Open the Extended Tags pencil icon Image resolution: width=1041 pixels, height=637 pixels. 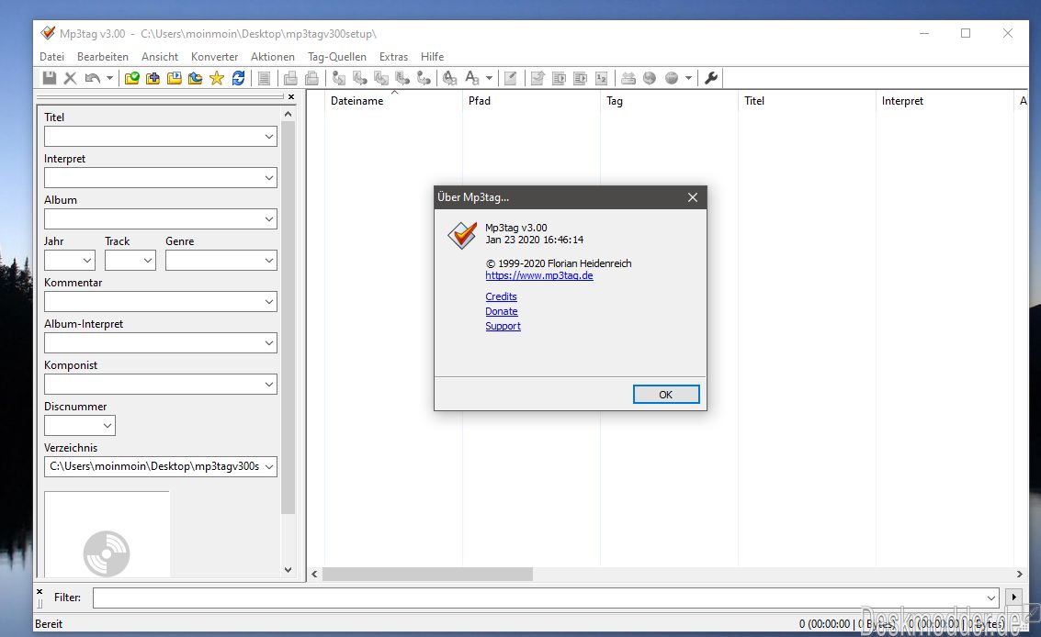pyautogui.click(x=511, y=78)
